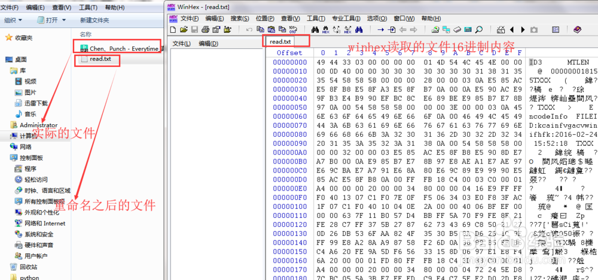Open WinHex 窗口(W) menu

(404, 19)
